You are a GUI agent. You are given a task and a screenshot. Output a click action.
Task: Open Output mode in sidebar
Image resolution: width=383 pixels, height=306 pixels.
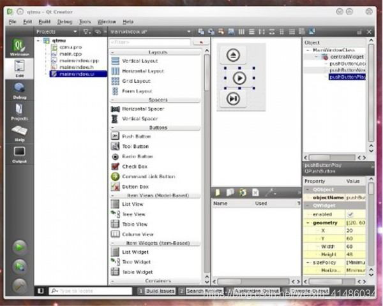(19, 154)
